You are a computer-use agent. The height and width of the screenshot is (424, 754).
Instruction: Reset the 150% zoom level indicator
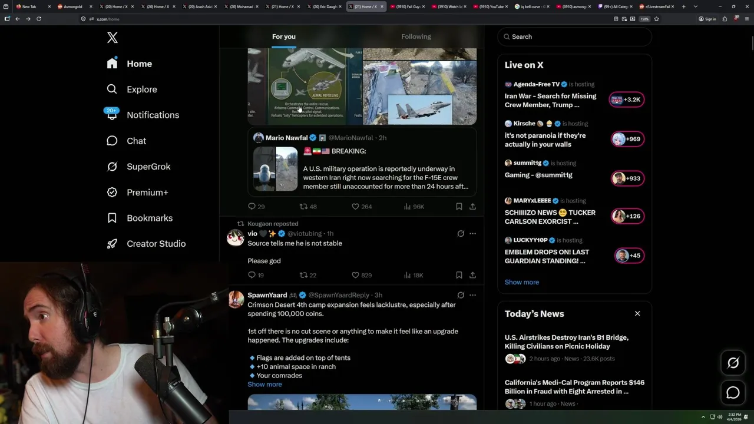[x=644, y=19]
